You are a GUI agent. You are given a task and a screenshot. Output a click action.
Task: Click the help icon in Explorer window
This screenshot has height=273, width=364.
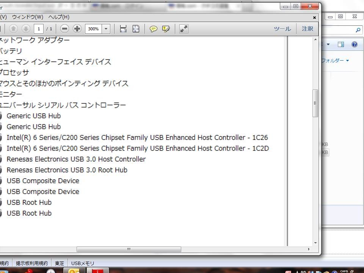click(355, 44)
